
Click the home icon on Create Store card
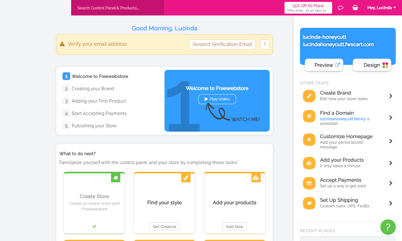pos(116,178)
